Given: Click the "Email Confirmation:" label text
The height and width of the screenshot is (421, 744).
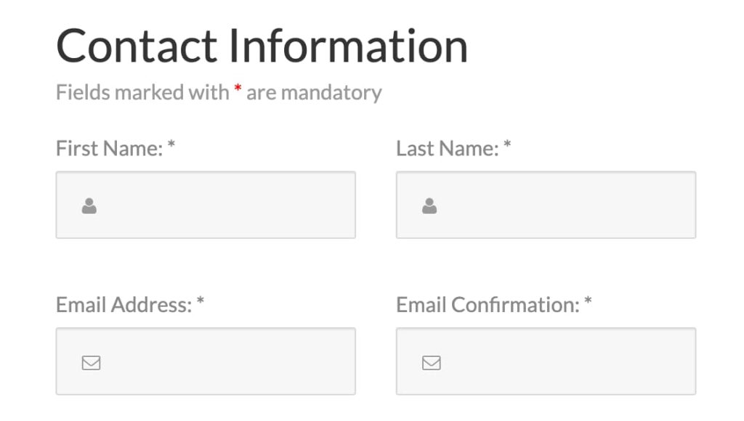Looking at the screenshot, I should tap(488, 305).
